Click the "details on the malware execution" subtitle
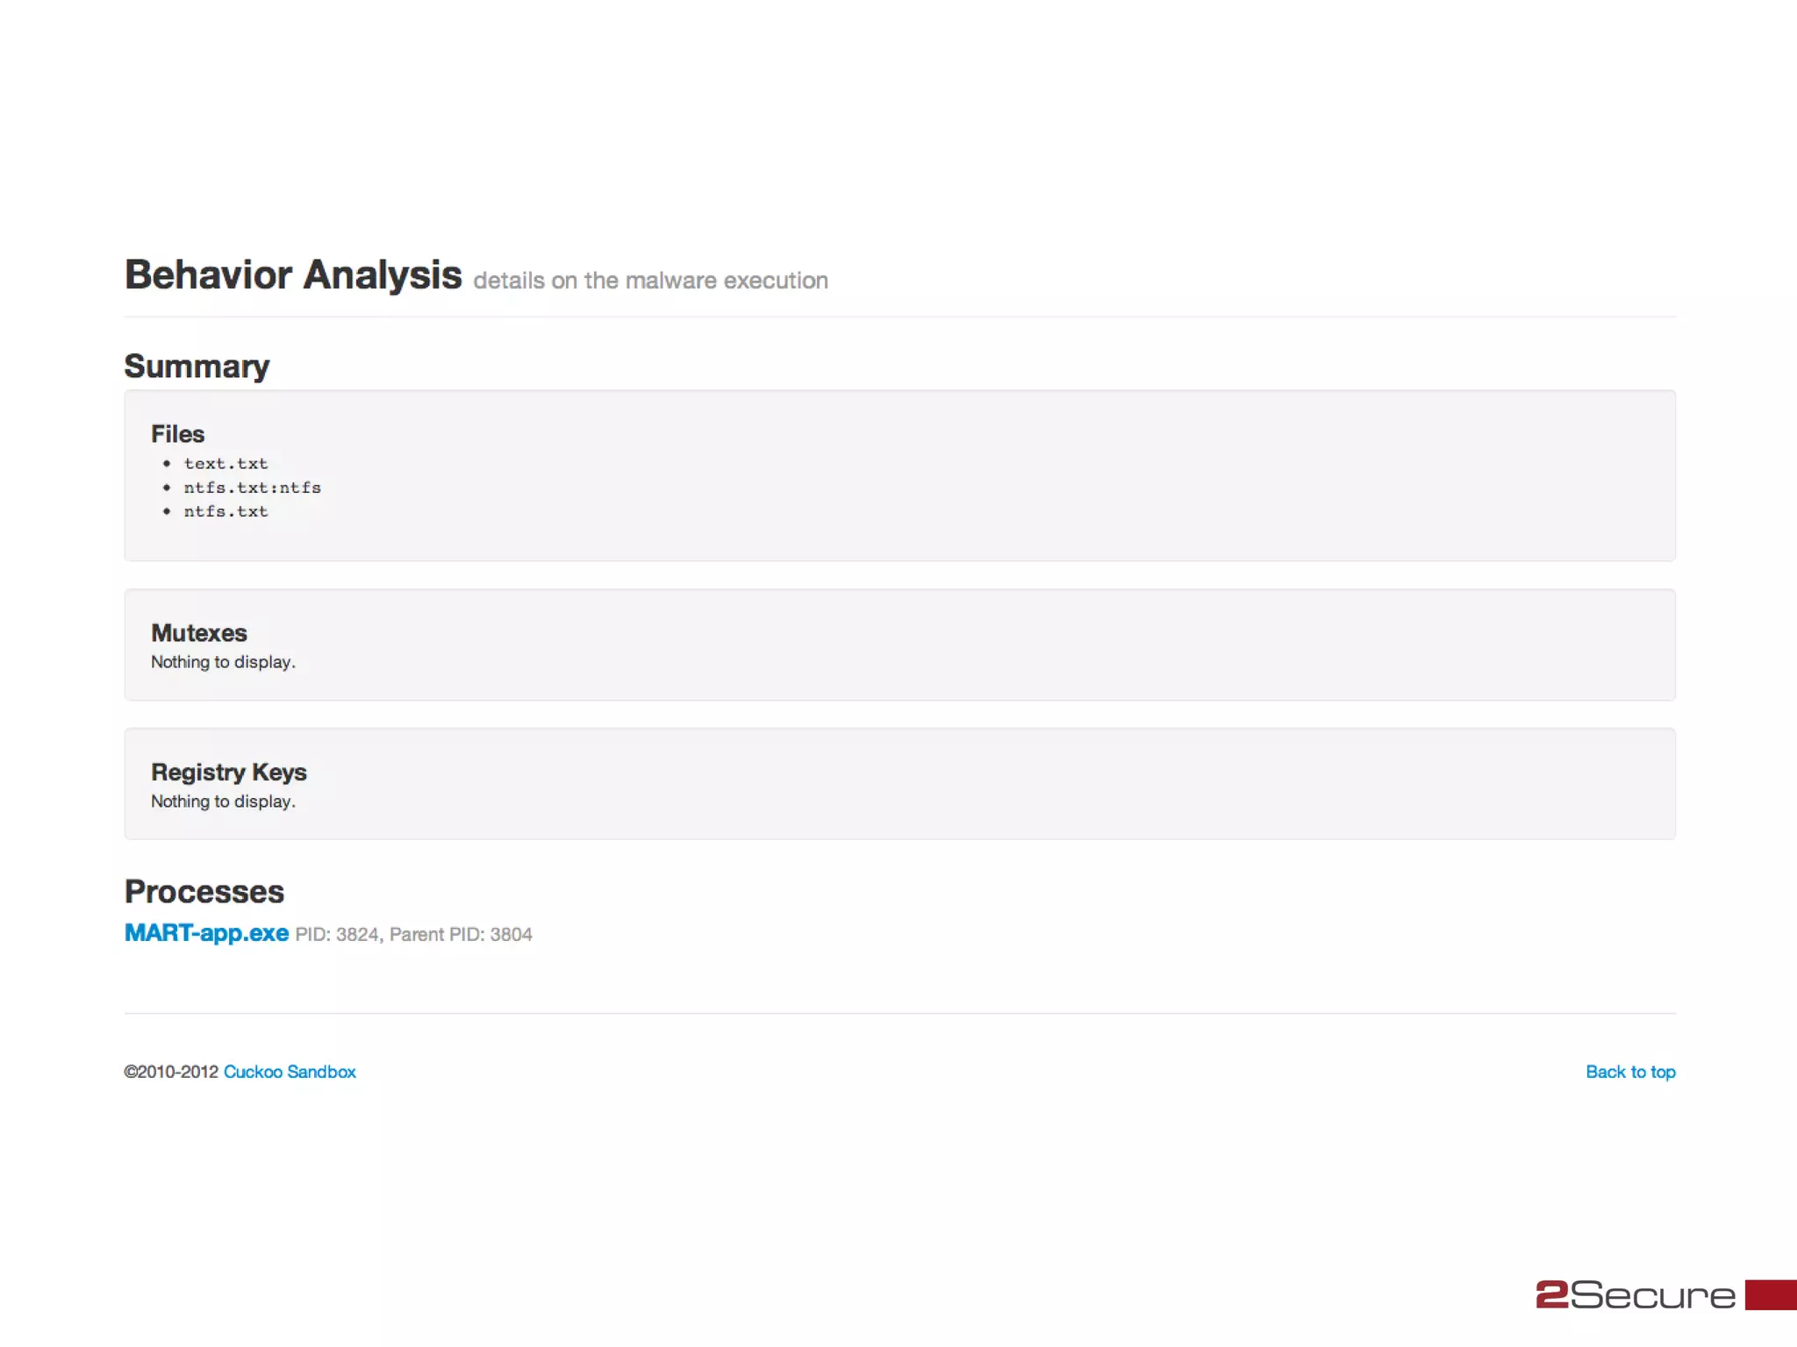Screen dimensions: 1797x1347 pyautogui.click(x=650, y=281)
